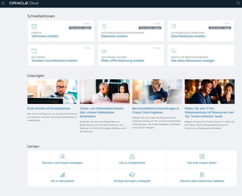Open Benutzerdefinierte Anwendungen migrieren link
242x196 pixels.
[x=156, y=110]
